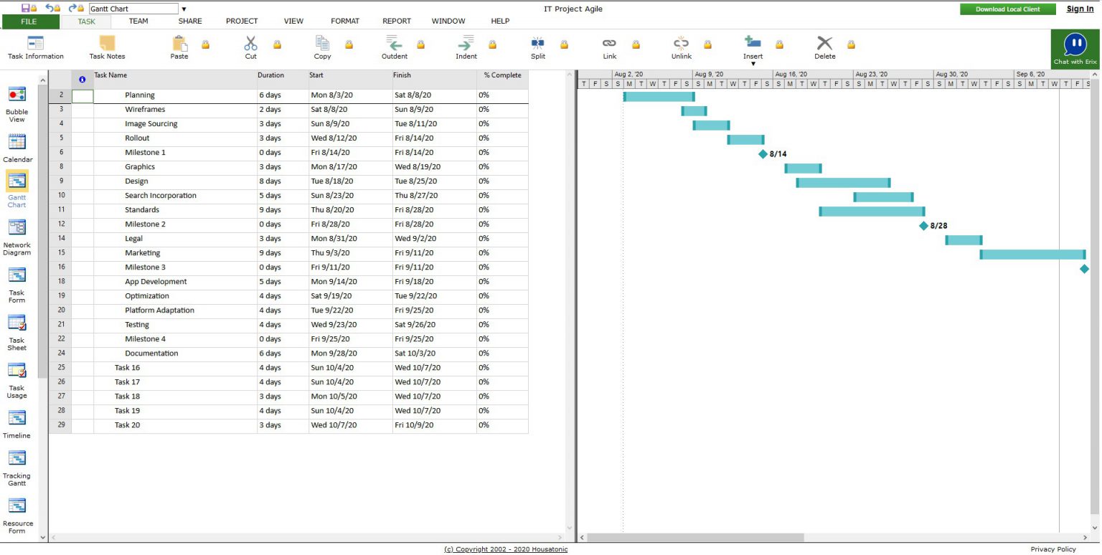Open the Tracking Gantt view

pyautogui.click(x=17, y=465)
